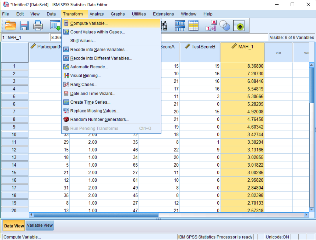
Task: Click Replace Missing Values icon
Action: point(66,111)
